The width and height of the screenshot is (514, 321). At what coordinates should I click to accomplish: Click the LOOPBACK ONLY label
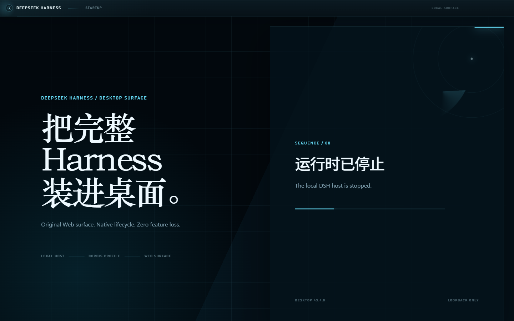point(463,300)
